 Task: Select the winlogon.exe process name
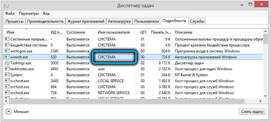(21, 51)
